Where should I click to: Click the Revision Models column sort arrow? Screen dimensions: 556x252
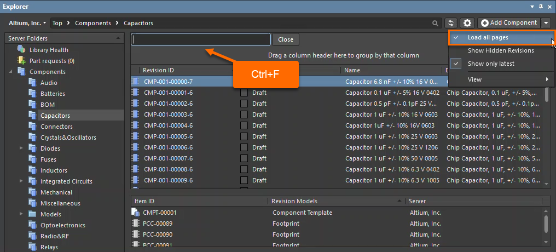coord(398,201)
